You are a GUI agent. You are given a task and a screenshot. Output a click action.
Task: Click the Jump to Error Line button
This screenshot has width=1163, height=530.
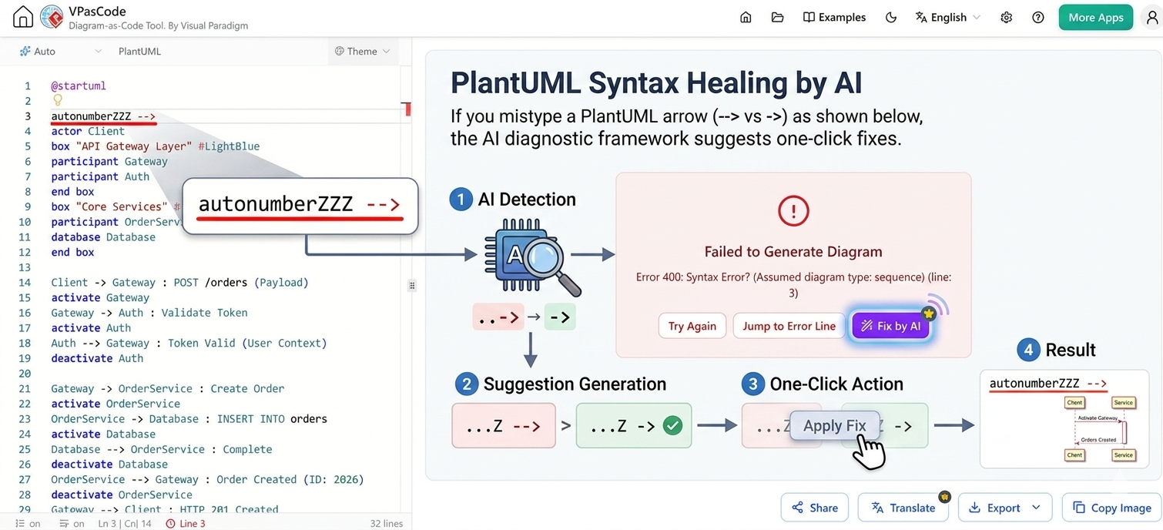(x=789, y=326)
